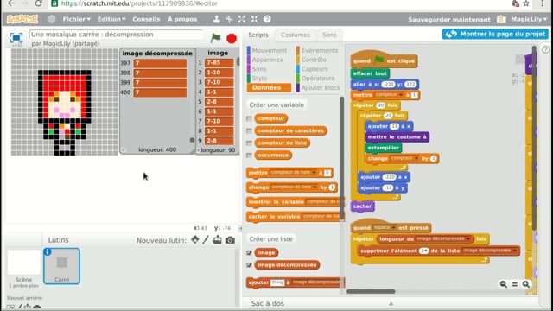
Task: Open the language globe menu
Action: [x=52, y=19]
